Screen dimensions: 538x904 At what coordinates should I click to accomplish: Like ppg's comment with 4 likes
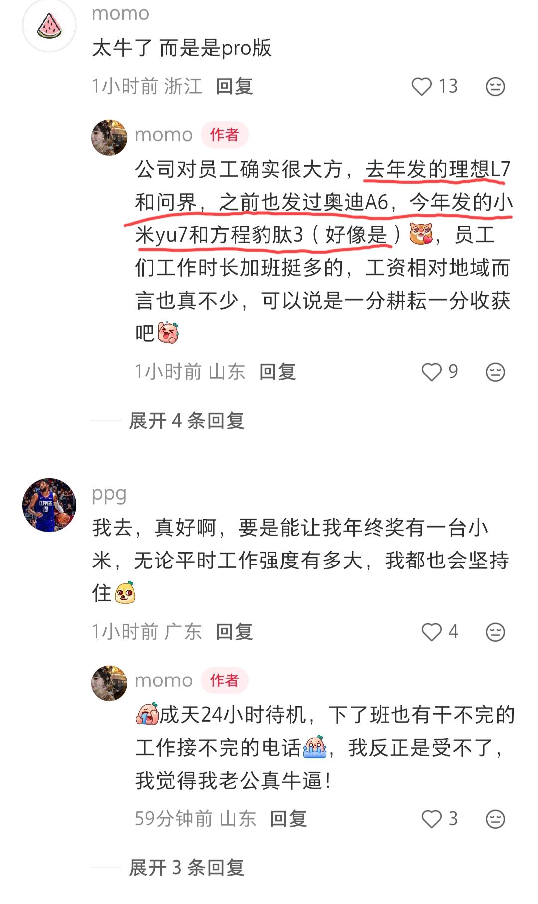431,632
